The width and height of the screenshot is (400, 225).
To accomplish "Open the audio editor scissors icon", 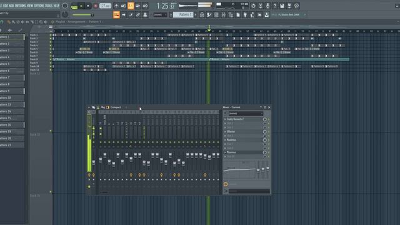I will 261,6.
